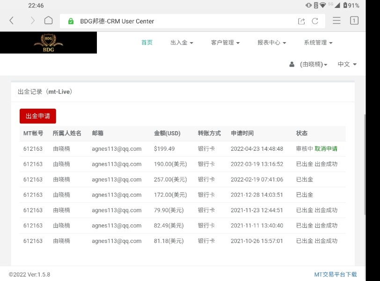Expand the 报表中心 menu
This screenshot has height=281, width=380.
(x=272, y=43)
